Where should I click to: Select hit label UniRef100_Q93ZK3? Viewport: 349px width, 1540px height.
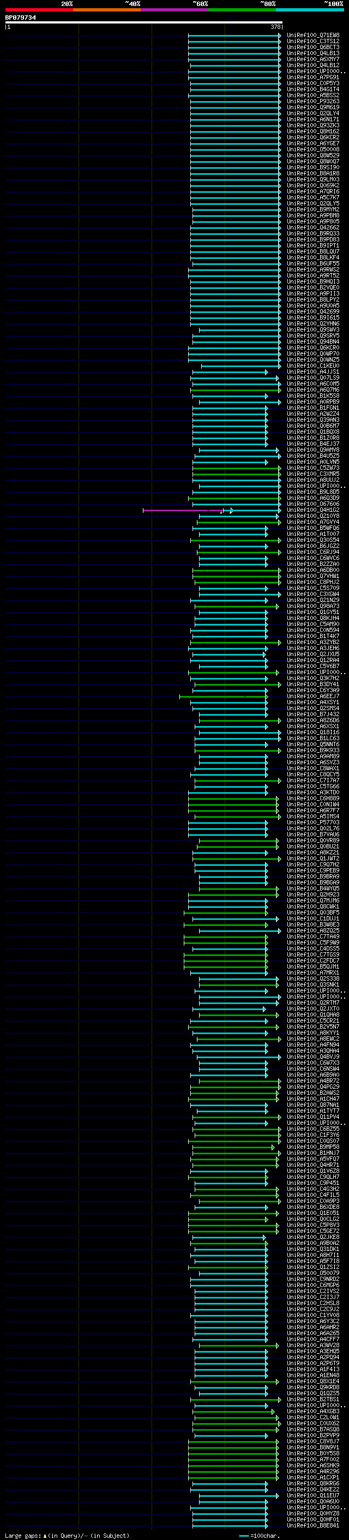click(x=313, y=125)
